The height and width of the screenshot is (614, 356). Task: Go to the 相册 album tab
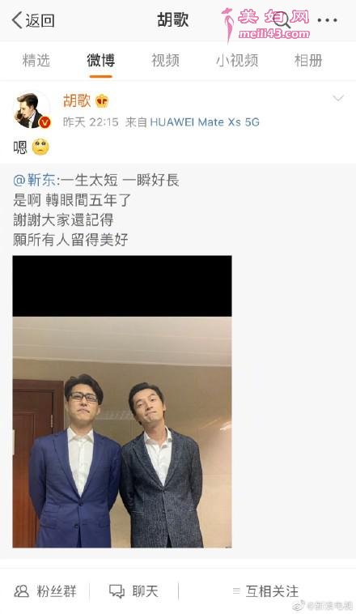click(308, 61)
